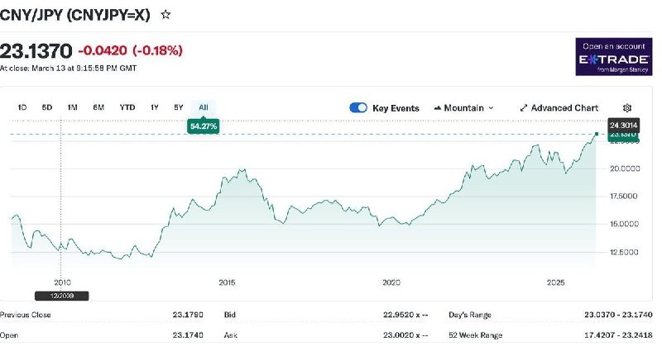Click the 24.3014 price label on axis

tap(622, 125)
